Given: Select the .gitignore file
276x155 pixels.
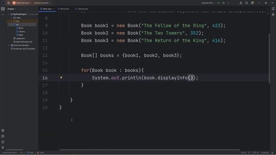Looking at the screenshot, I should (19, 38).
